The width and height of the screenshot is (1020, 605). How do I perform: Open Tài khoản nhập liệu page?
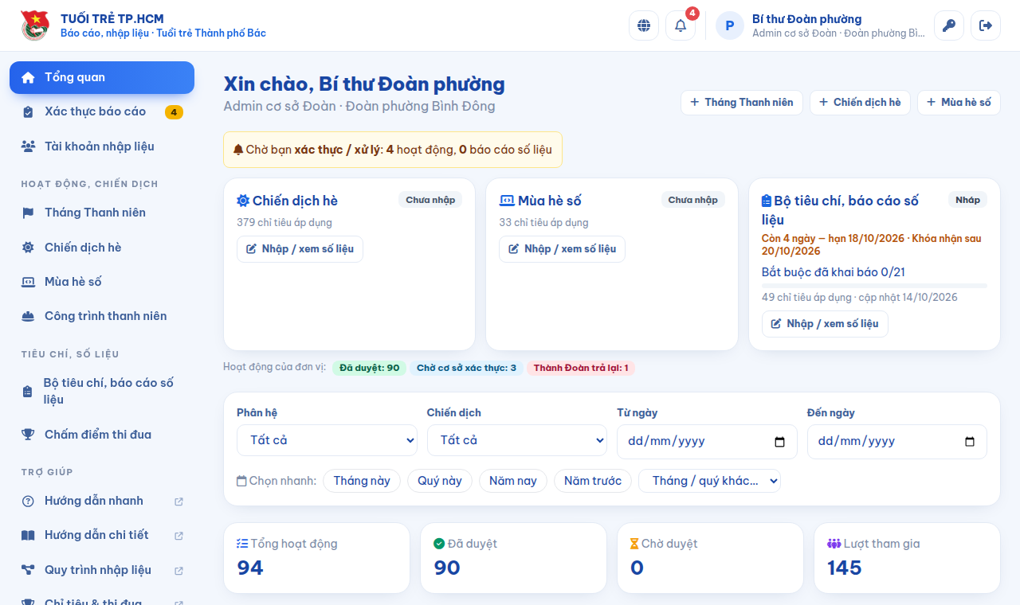click(x=102, y=146)
